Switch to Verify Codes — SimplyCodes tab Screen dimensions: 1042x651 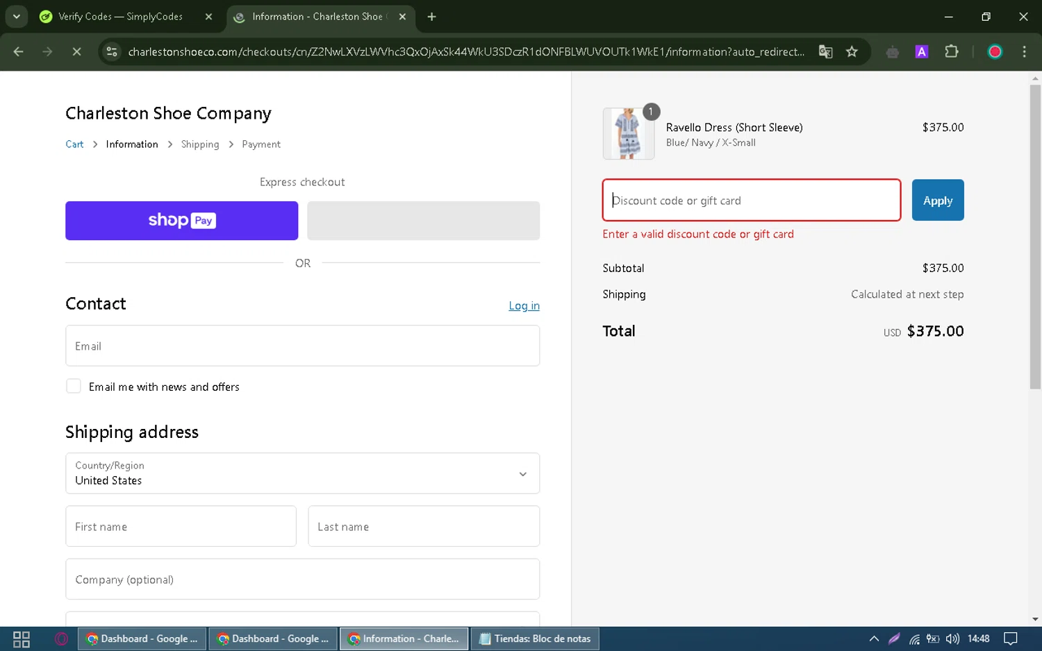119,17
